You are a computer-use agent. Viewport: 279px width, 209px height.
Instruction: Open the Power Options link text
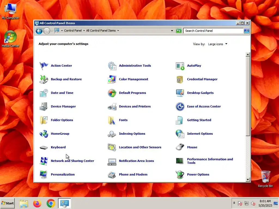click(x=198, y=174)
